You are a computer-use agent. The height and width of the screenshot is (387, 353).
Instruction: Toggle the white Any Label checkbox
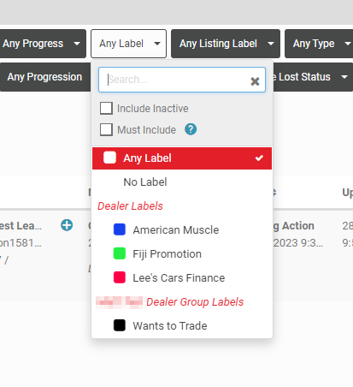[109, 158]
